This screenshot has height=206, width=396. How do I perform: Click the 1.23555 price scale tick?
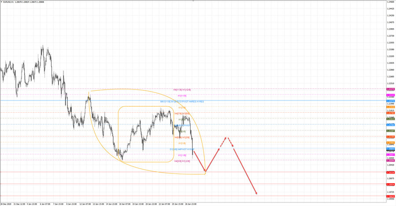[391, 42]
